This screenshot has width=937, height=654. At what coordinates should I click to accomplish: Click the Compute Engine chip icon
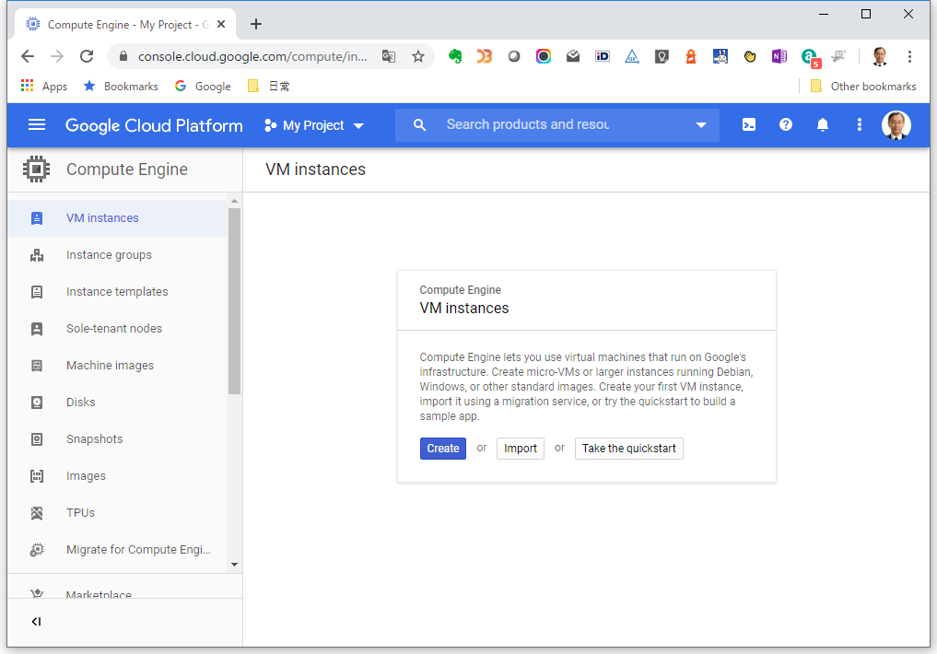pyautogui.click(x=37, y=169)
